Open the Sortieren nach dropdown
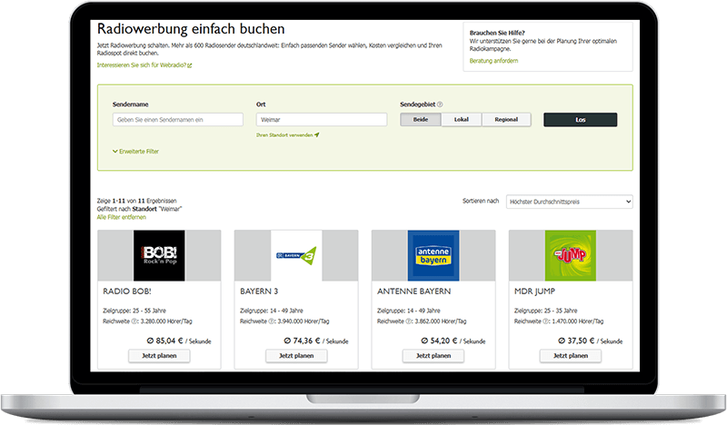Image resolution: width=727 pixels, height=425 pixels. point(570,202)
